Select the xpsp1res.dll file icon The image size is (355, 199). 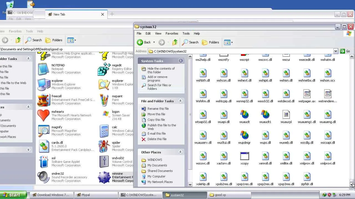244,177
